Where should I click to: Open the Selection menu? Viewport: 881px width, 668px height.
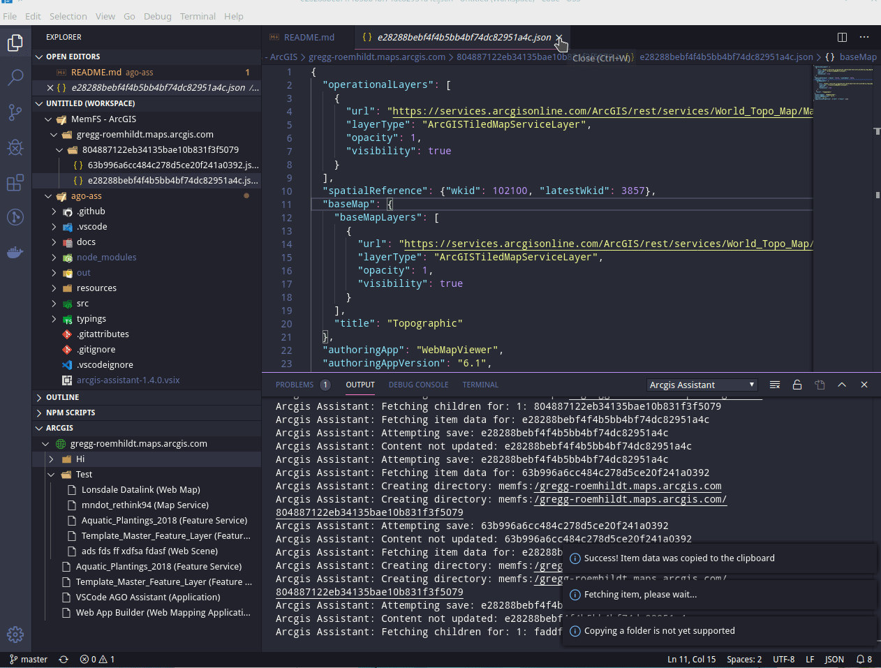point(68,16)
